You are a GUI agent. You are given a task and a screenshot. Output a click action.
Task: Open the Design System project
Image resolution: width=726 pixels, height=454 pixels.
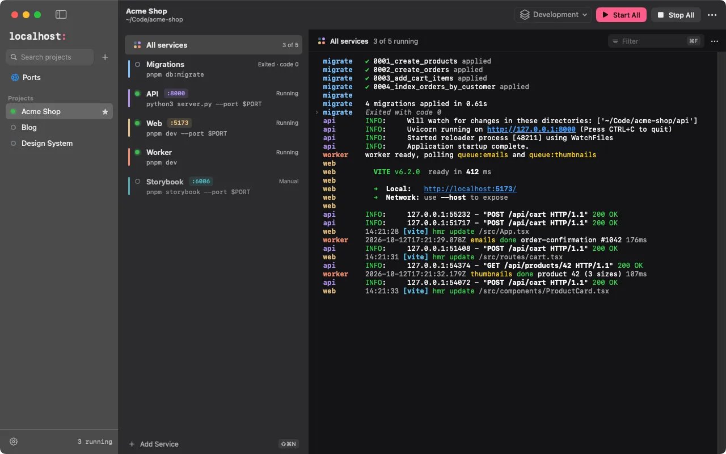click(59, 143)
